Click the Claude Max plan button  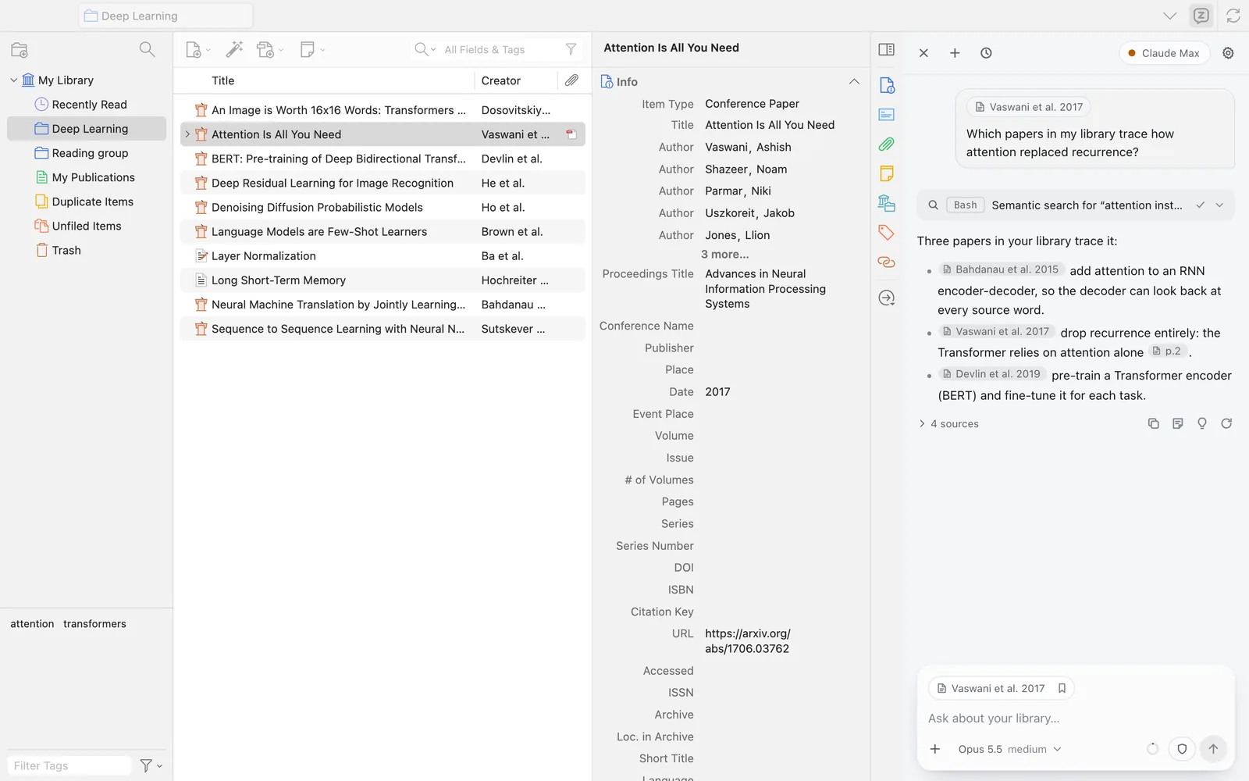1164,53
